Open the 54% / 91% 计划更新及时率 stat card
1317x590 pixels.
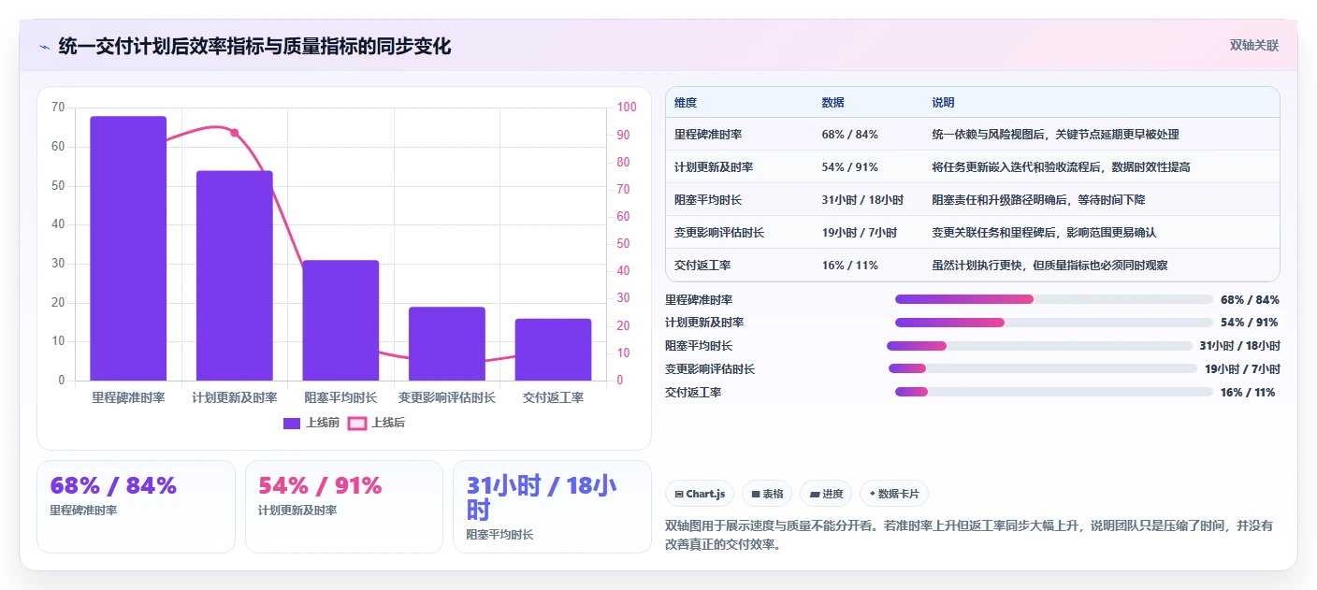pyautogui.click(x=344, y=507)
